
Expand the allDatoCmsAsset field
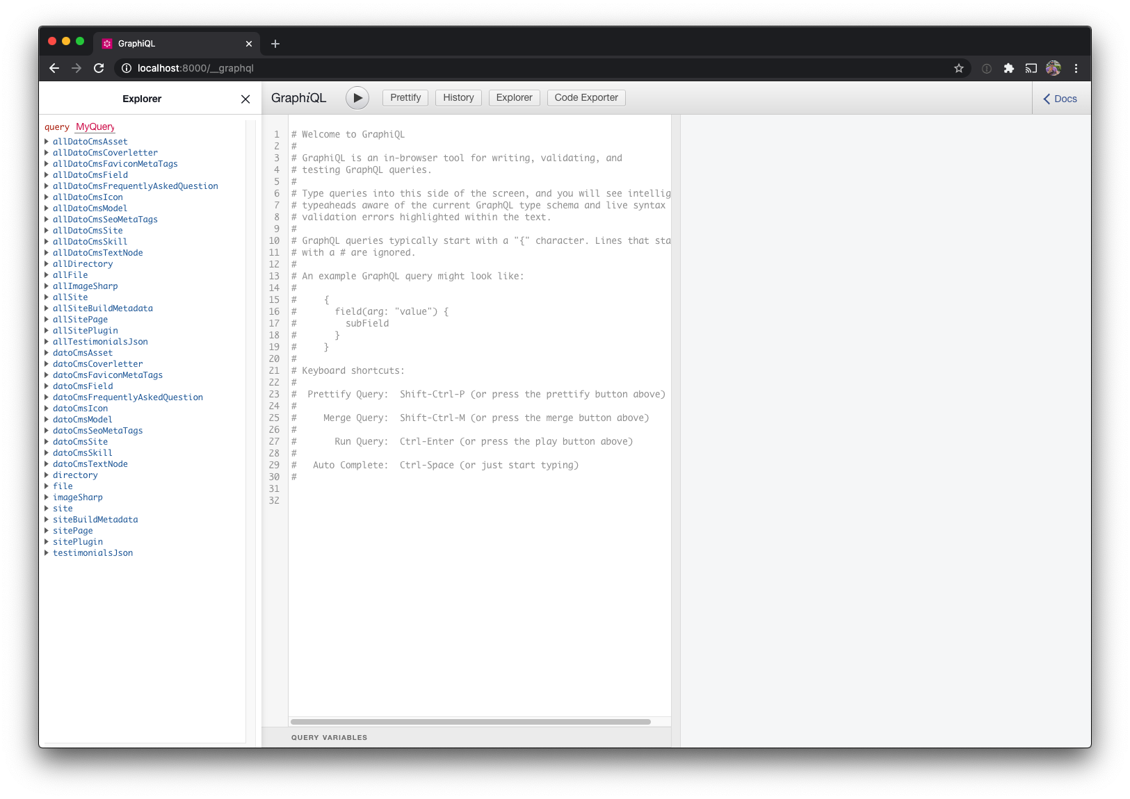[90, 142]
